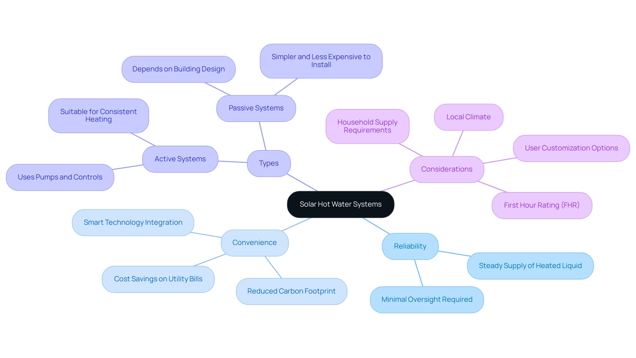
Task: Select the Convenience branch node
Action: click(255, 242)
